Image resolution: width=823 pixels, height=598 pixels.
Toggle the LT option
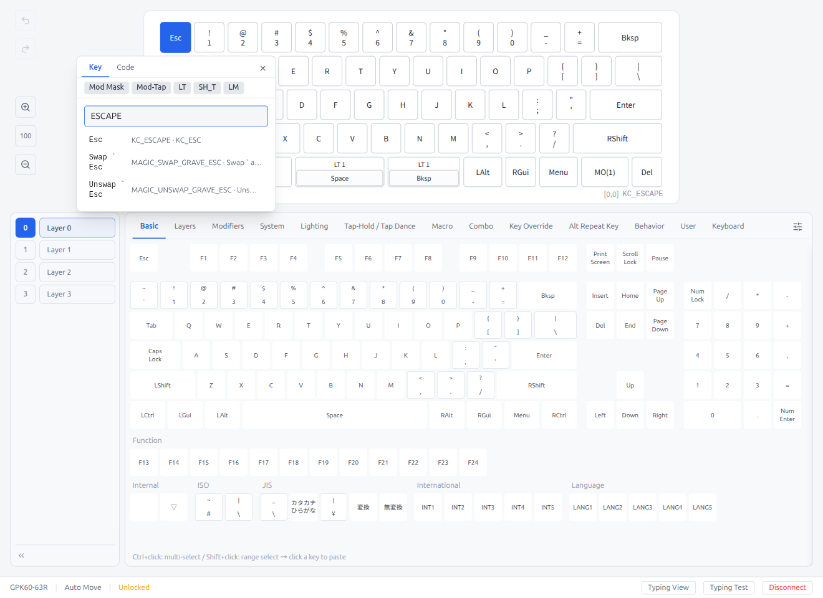point(182,87)
